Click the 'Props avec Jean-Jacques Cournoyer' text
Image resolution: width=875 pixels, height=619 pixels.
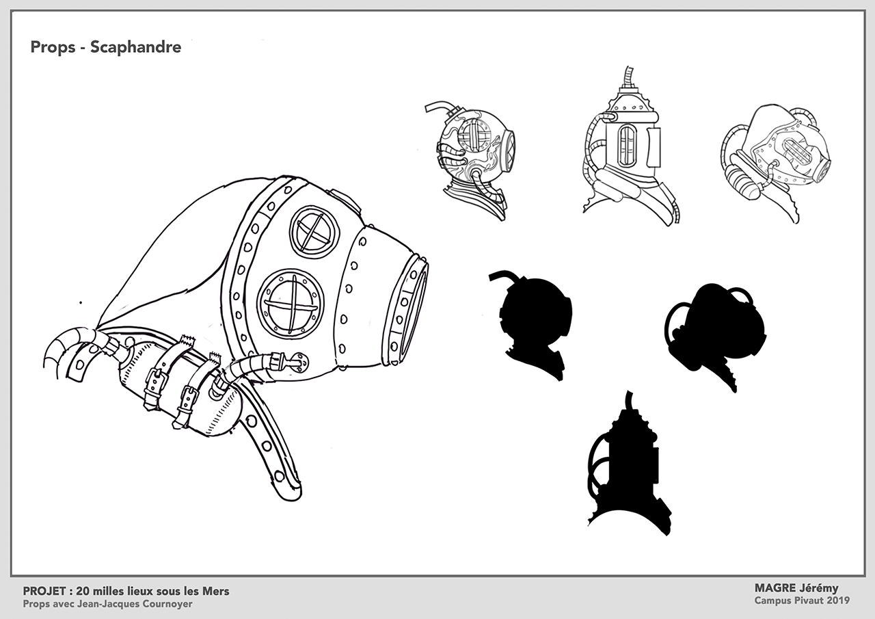pos(107,604)
